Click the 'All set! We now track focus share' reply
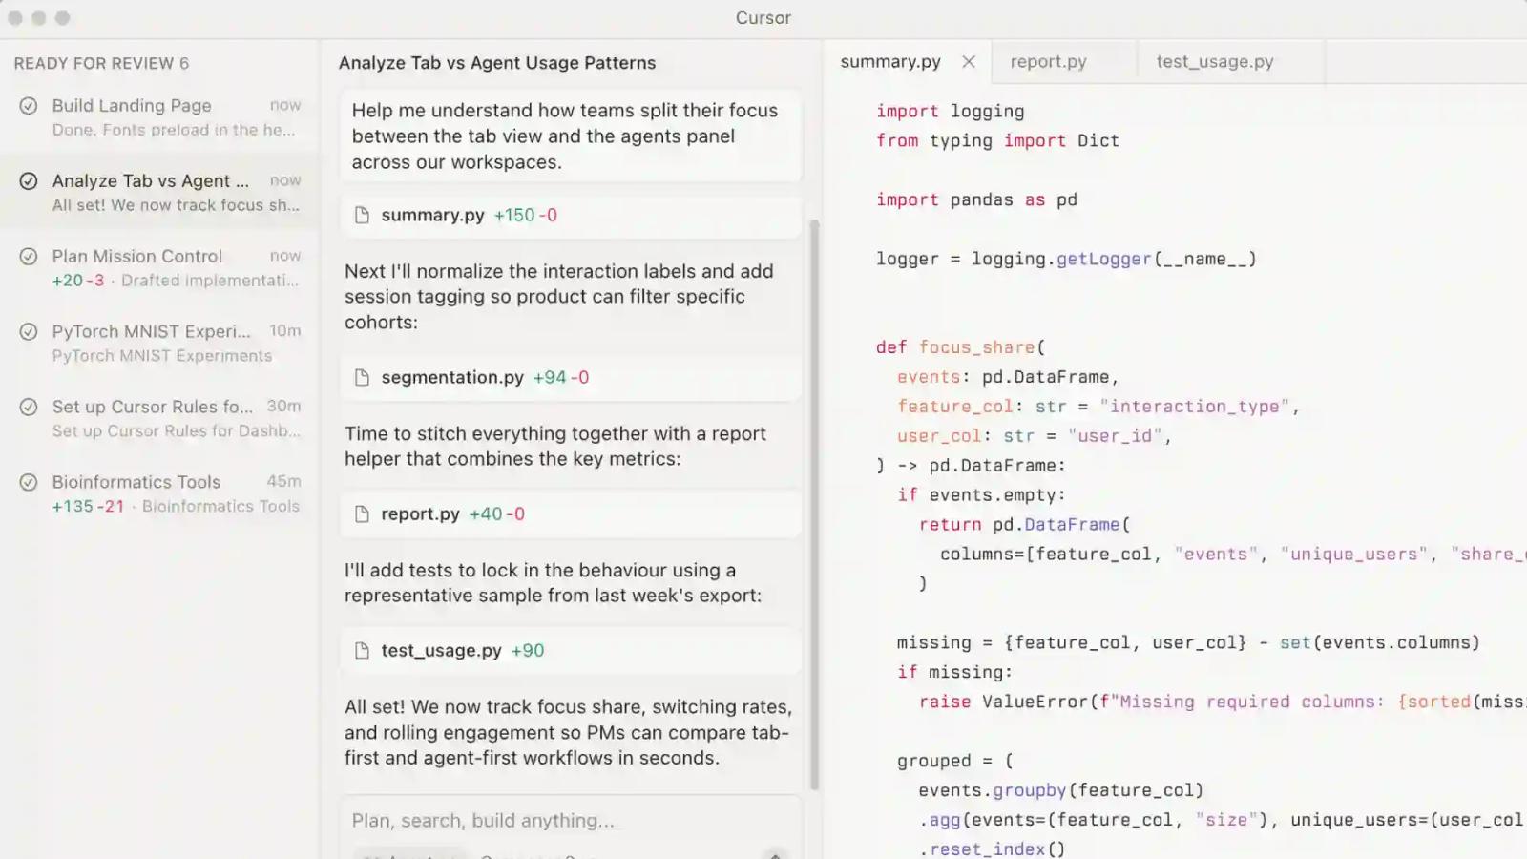1527x859 pixels. click(x=569, y=733)
